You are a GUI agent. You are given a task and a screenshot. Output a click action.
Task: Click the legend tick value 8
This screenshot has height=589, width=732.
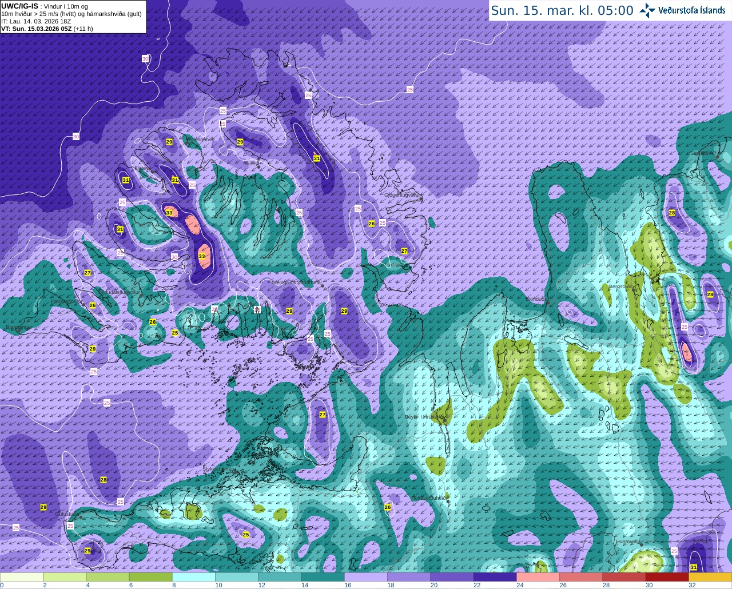tap(174, 585)
